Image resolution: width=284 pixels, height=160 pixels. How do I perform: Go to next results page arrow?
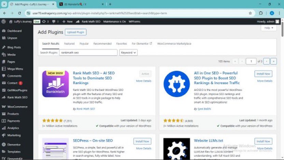point(267,61)
